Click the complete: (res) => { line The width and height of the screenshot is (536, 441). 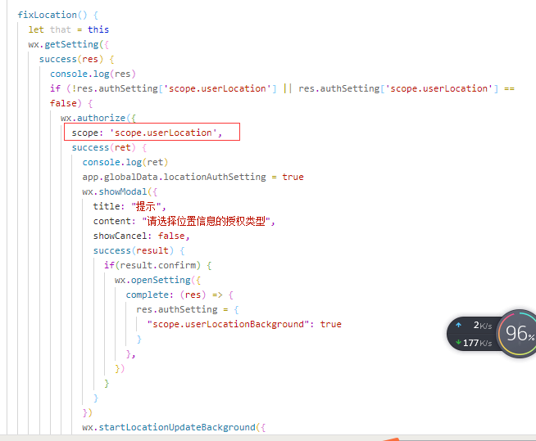(x=179, y=295)
